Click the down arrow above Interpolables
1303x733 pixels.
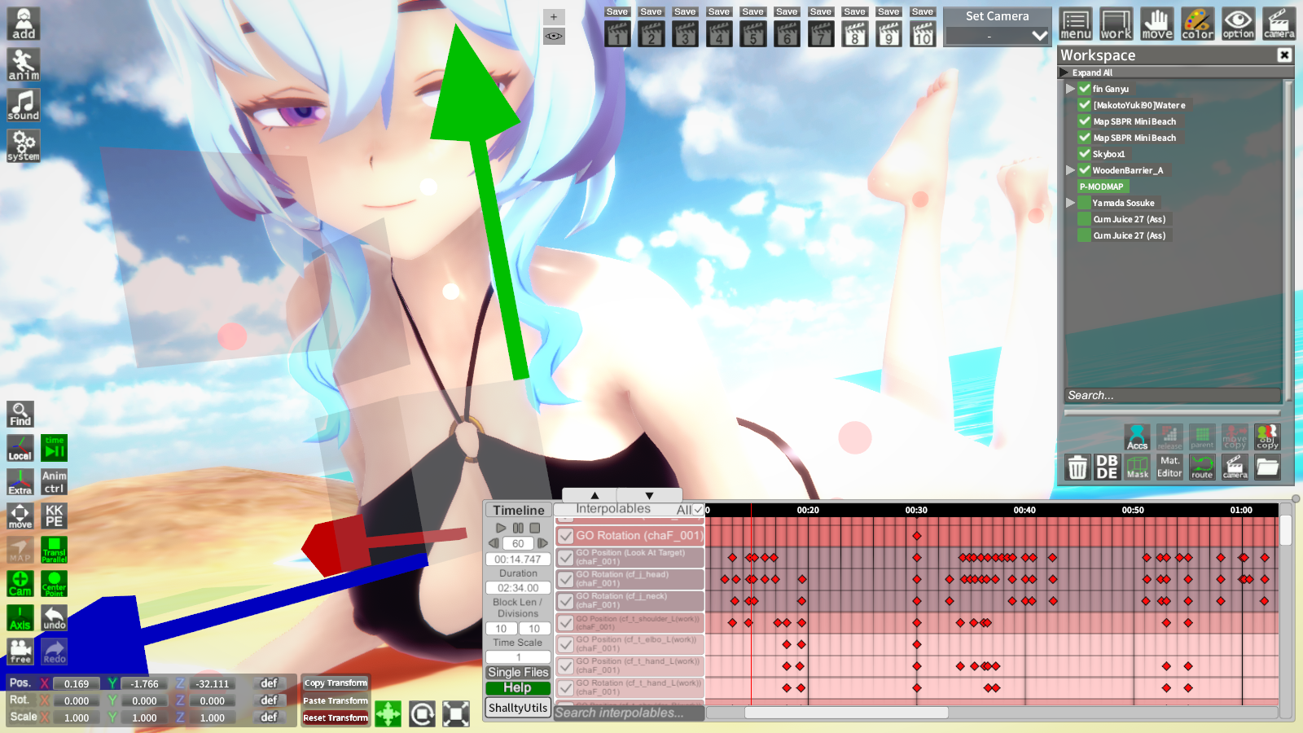(649, 495)
